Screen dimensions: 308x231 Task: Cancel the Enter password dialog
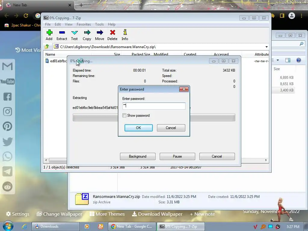(171, 128)
